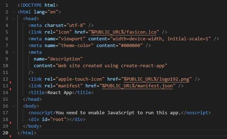Click line number 20 in the gutter
This screenshot has height=139, width=227.
[6, 133]
